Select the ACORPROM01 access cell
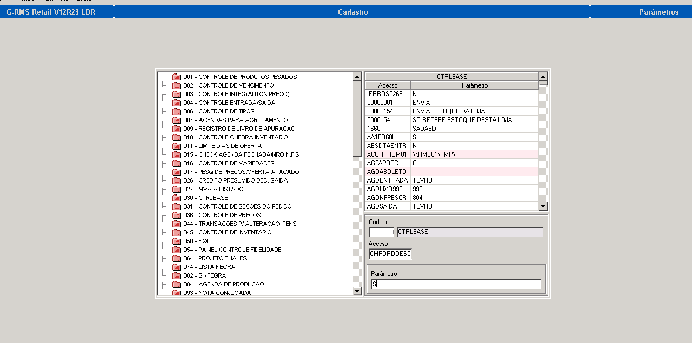692x343 pixels. tap(388, 154)
